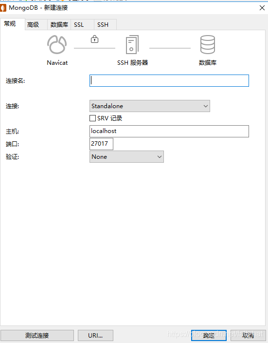This screenshot has height=343, width=268.
Task: Click the 端口 field showing 27017
Action: [101, 144]
